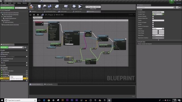Click the Play toolbar button
The height and width of the screenshot is (102, 182).
(x=80, y=7)
